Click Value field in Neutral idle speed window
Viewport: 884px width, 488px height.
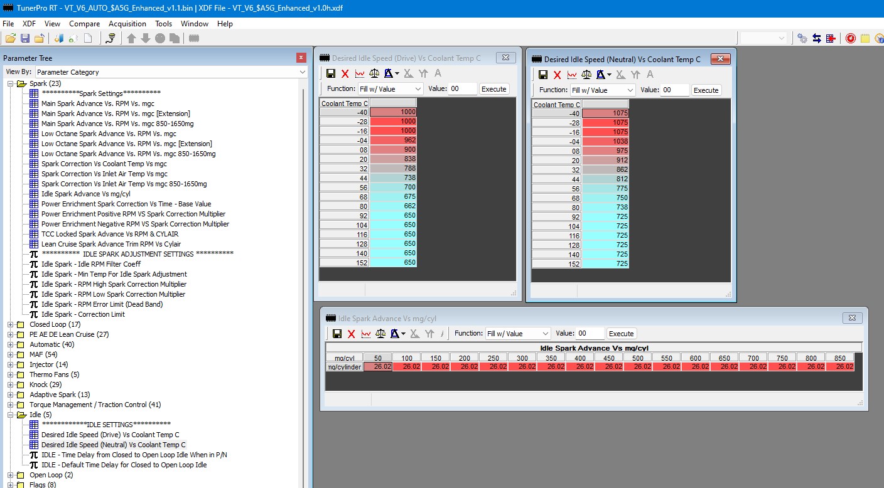[675, 90]
